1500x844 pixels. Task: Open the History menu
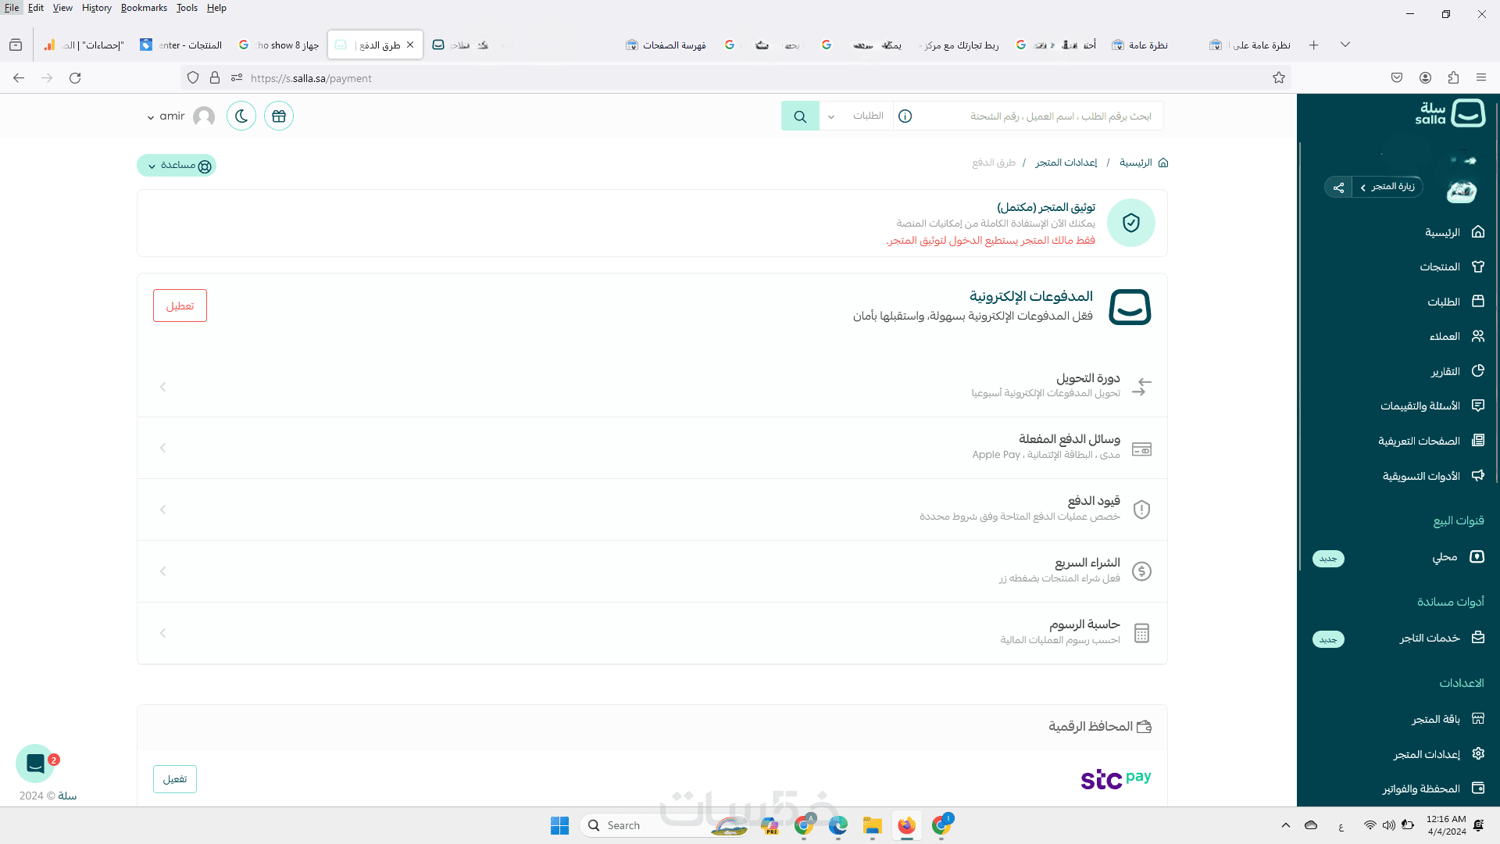97,8
